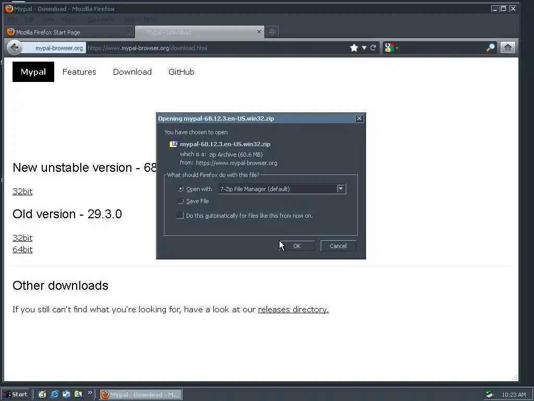Screen dimensions: 534x401
Task: Click the Show Desktop quick launch icon
Action: tap(42, 394)
